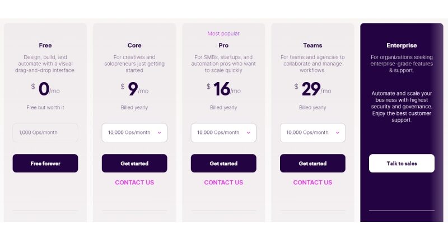Click the $29/mo price on Teams
The height and width of the screenshot is (240, 448).
[x=312, y=89]
